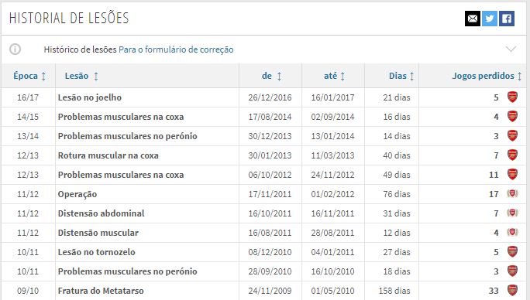The width and height of the screenshot is (530, 300).
Task: Share on Facebook using f icon
Action: click(507, 19)
